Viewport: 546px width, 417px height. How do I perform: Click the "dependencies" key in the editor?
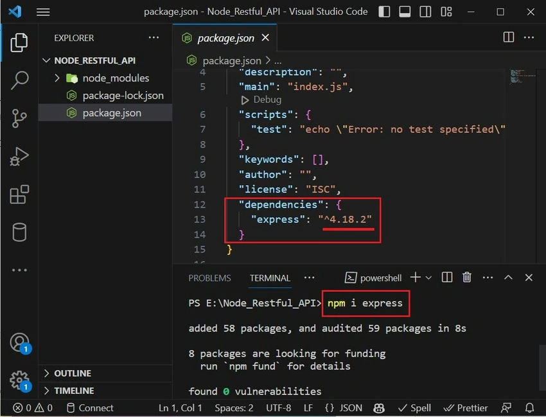pos(281,204)
